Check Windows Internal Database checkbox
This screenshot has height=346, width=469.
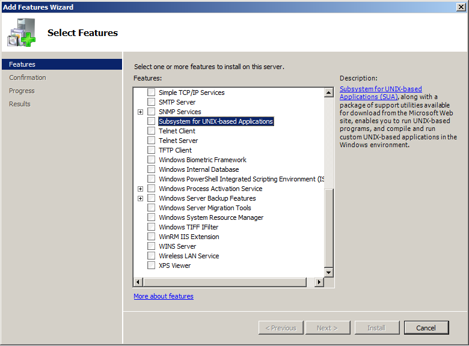152,169
